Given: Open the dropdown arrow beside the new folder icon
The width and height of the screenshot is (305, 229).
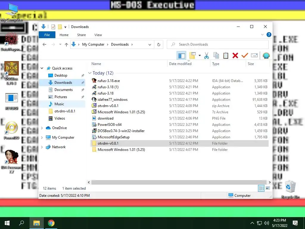Looking at the screenshot, I should coord(200,56).
